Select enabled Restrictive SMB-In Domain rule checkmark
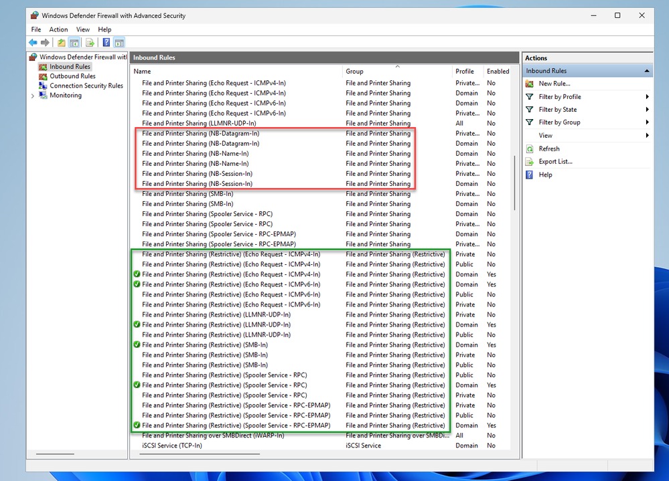 (137, 345)
